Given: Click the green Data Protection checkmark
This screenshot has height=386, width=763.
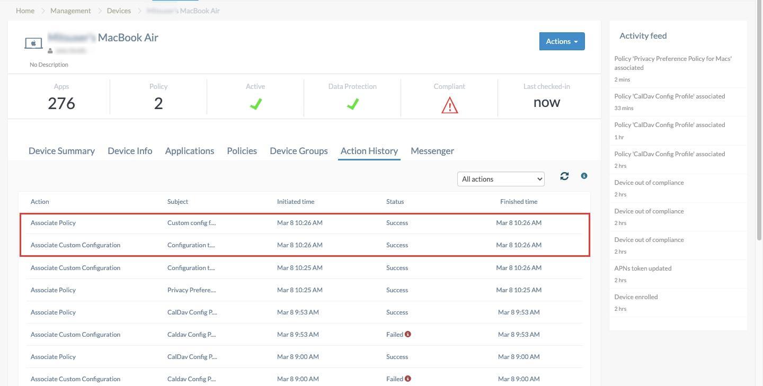Looking at the screenshot, I should tap(352, 104).
